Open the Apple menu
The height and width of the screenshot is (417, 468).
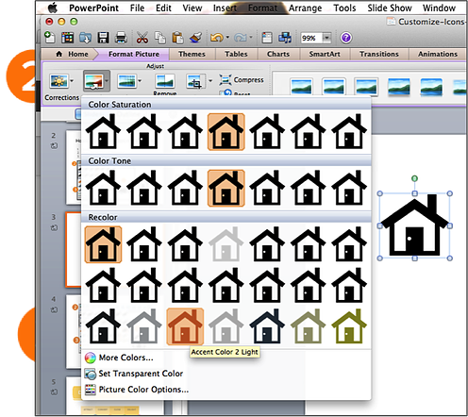(x=53, y=8)
